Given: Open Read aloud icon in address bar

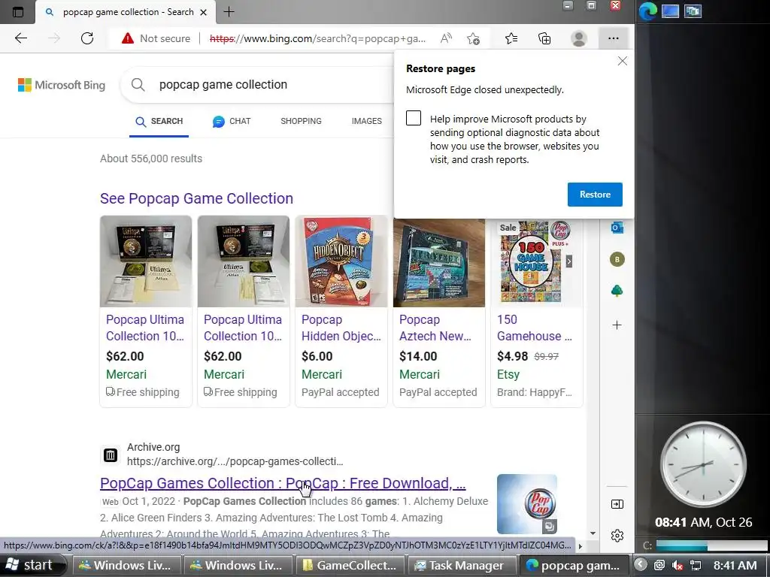Looking at the screenshot, I should (x=446, y=38).
